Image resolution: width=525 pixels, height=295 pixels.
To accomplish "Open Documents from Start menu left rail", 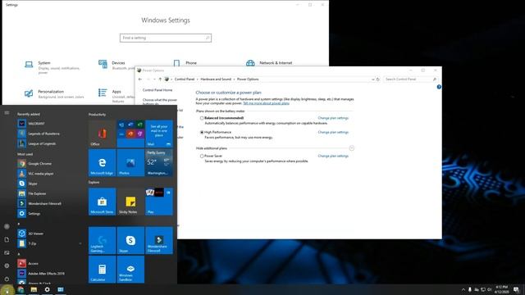I will coord(7,239).
